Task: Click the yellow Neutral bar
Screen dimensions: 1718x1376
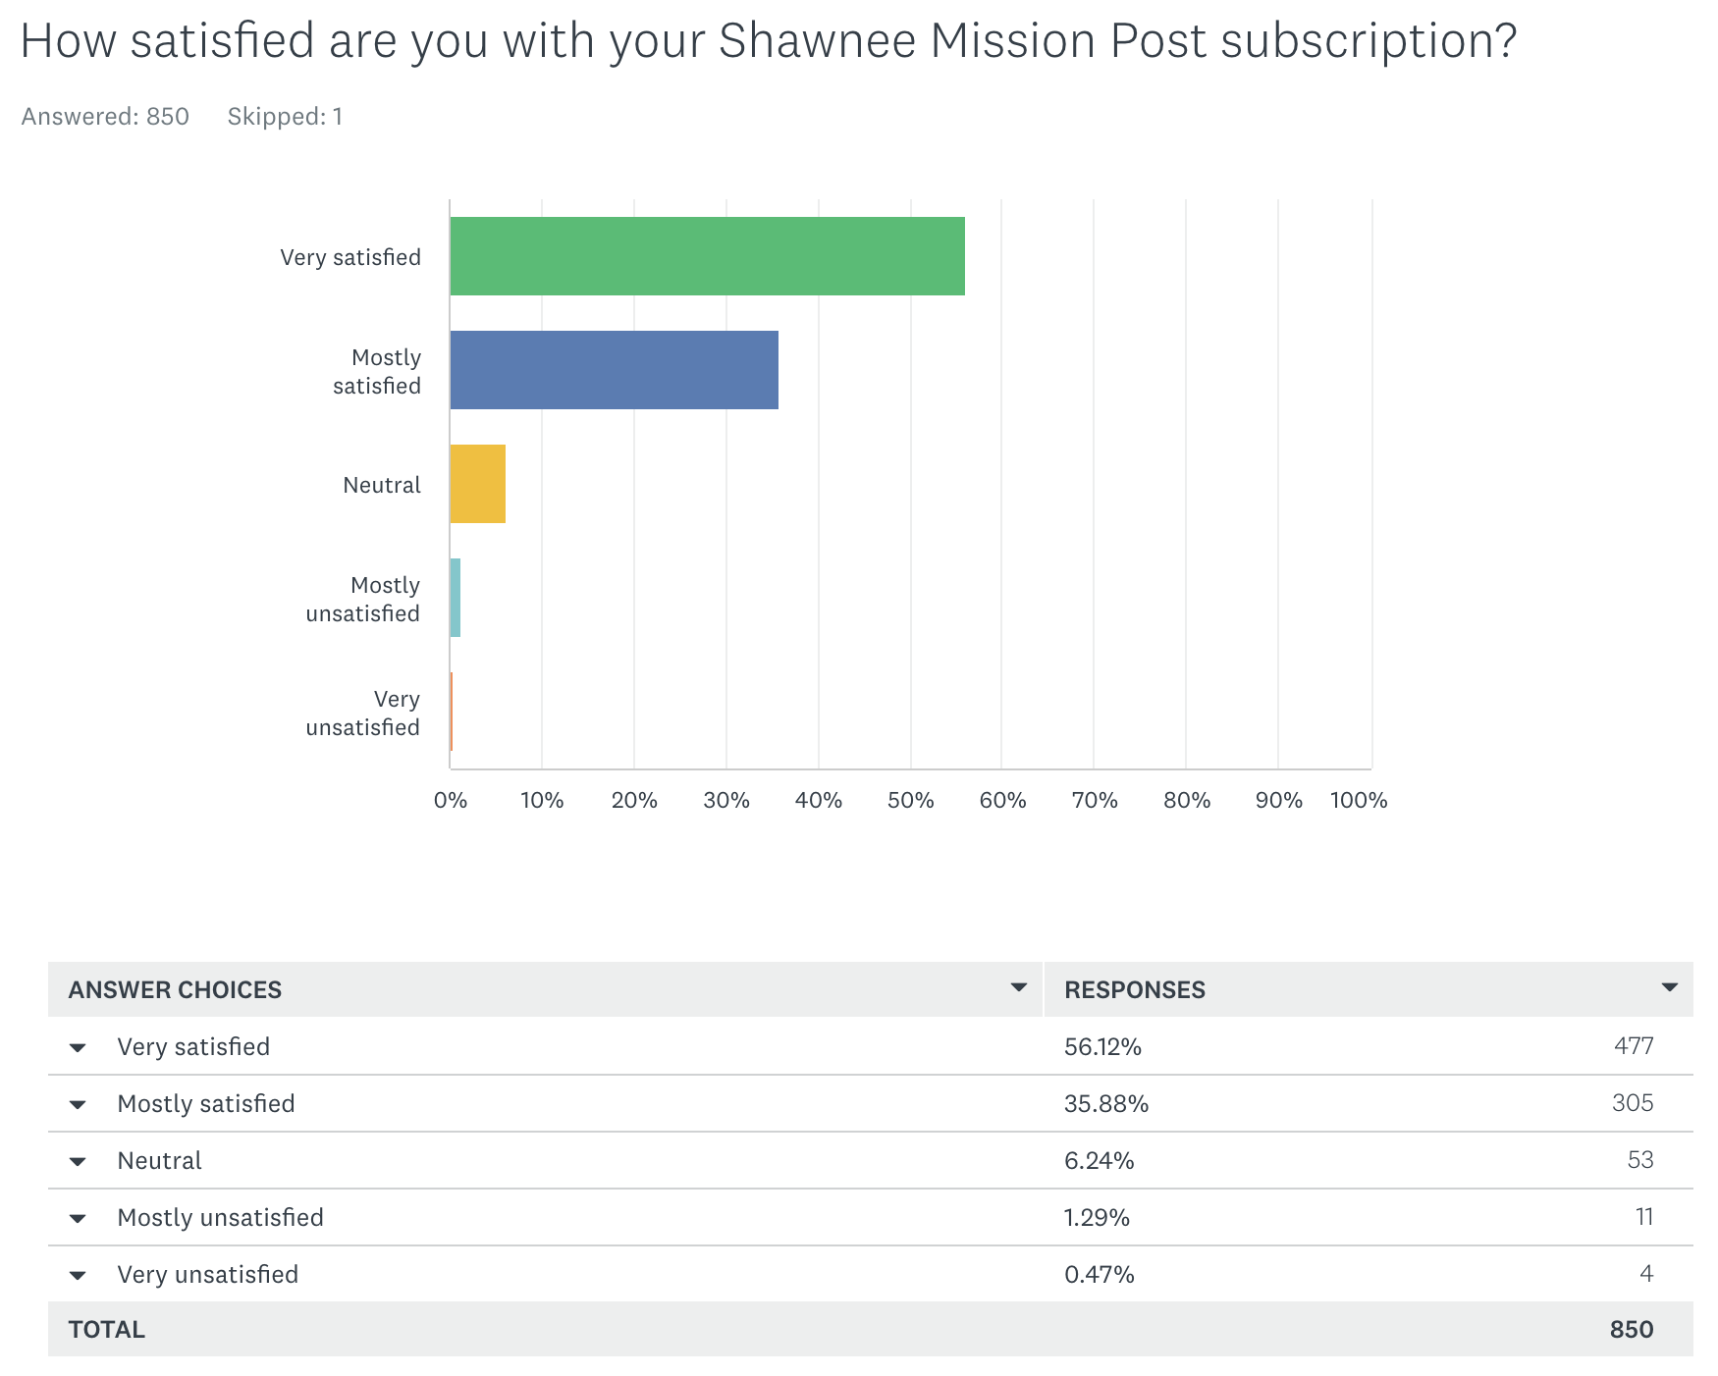Action: [x=478, y=484]
